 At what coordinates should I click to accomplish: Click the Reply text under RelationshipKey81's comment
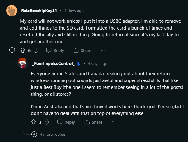[59, 51]
